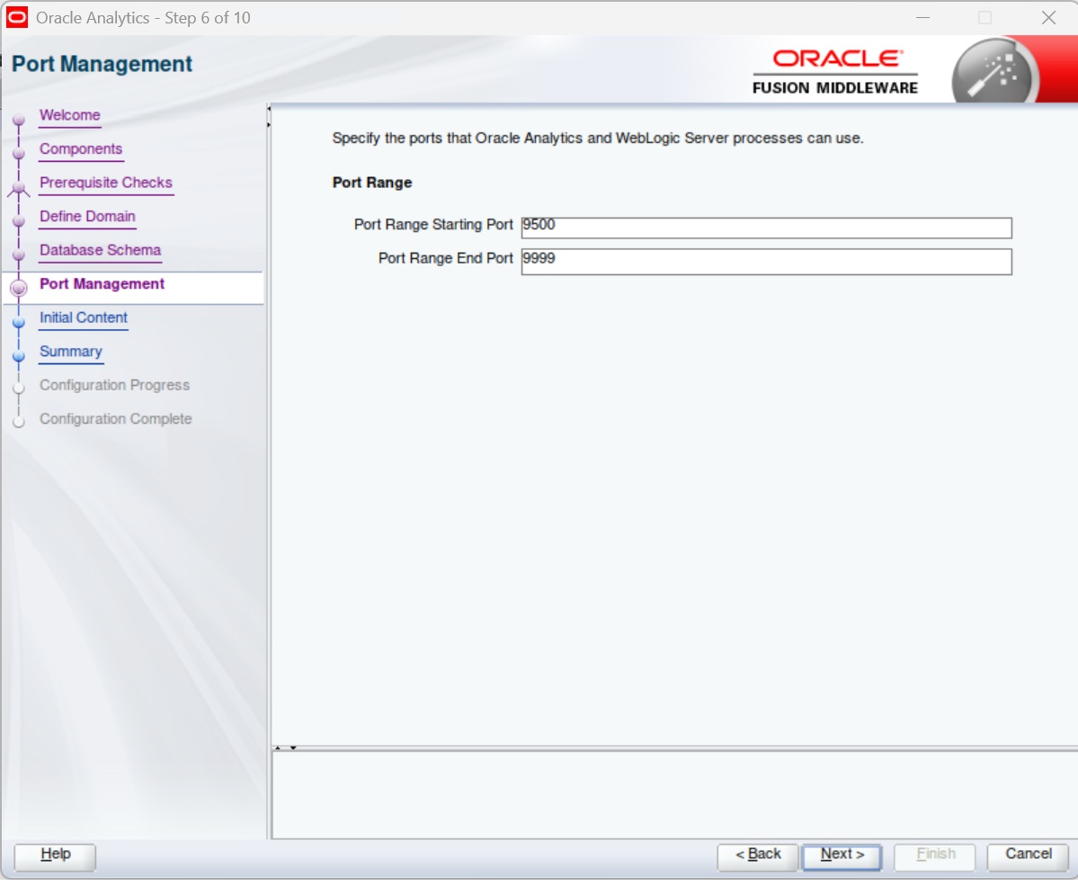Click the Prerequisite Checks step bullet icon
This screenshot has height=886, width=1078.
19,187
